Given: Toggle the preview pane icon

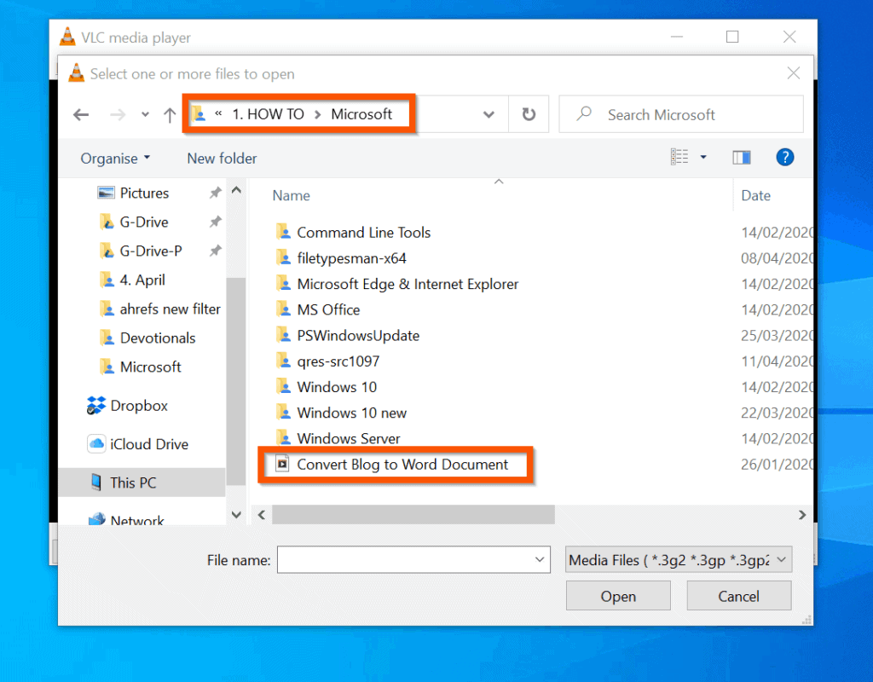Looking at the screenshot, I should point(741,158).
